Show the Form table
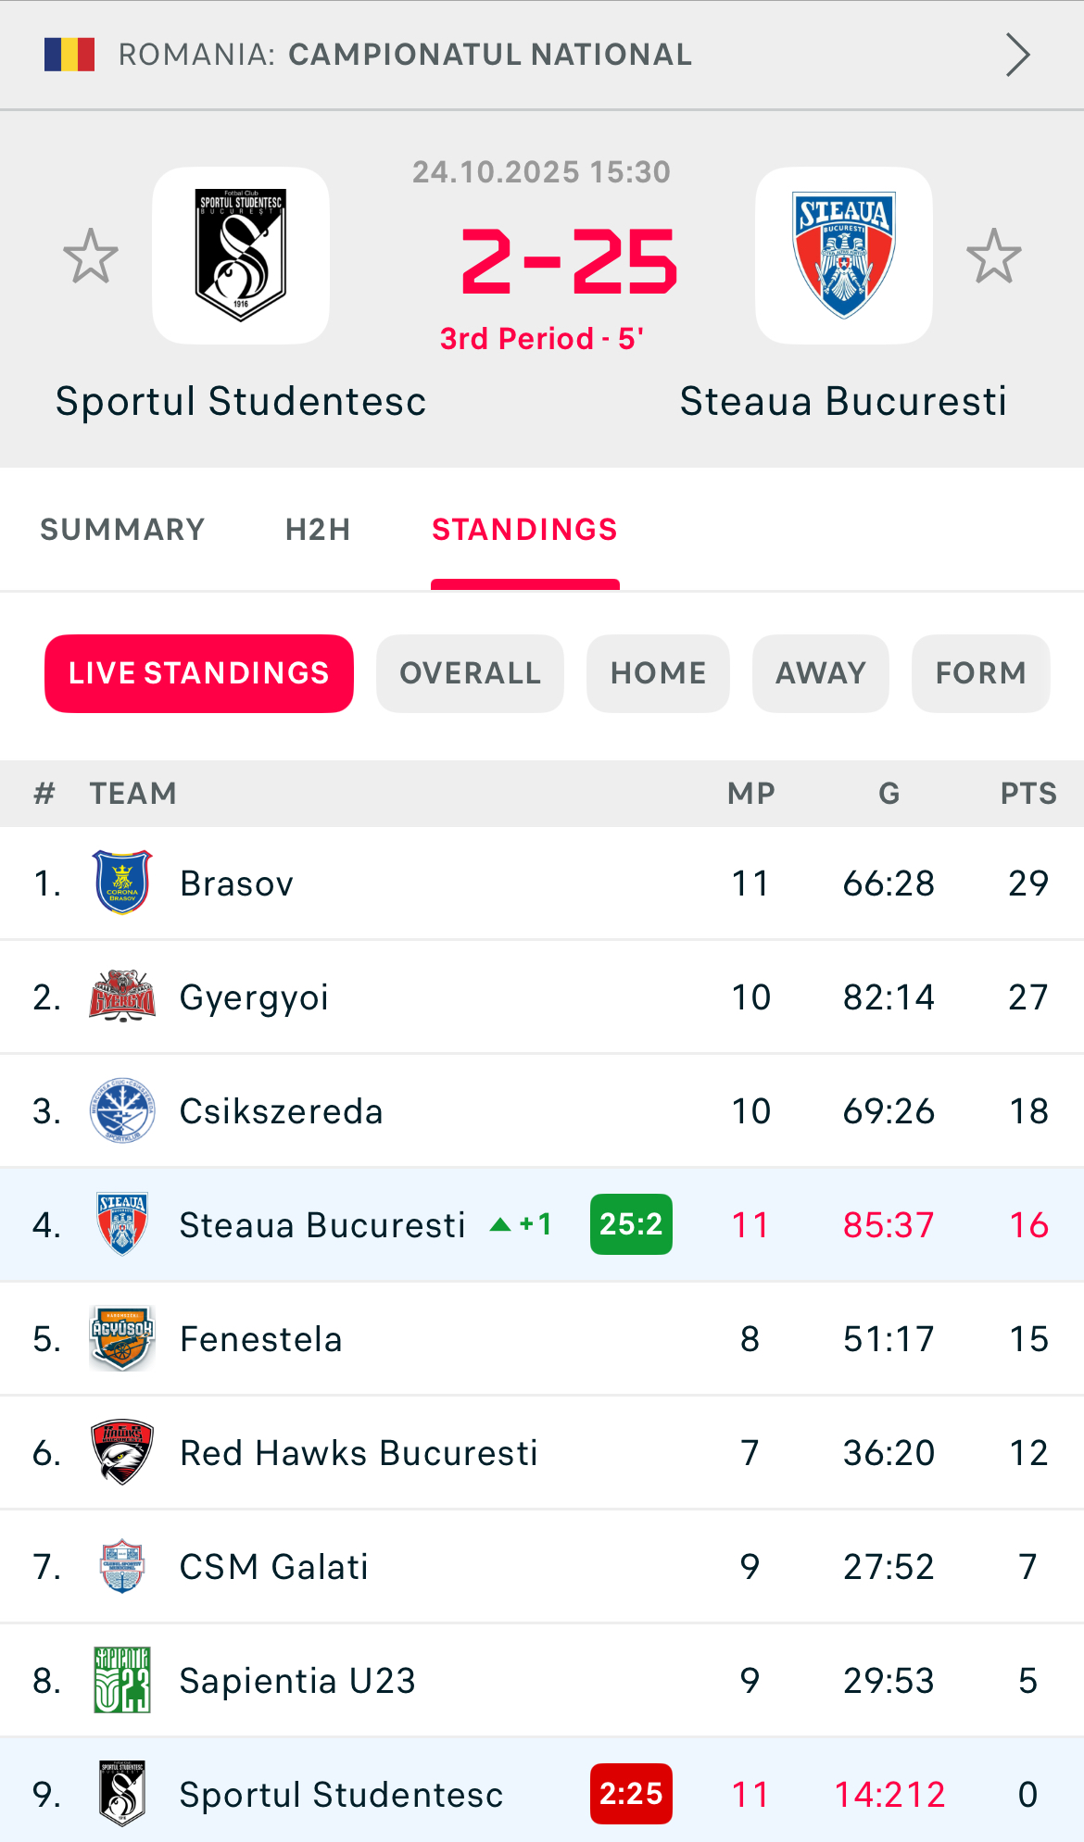 [980, 673]
